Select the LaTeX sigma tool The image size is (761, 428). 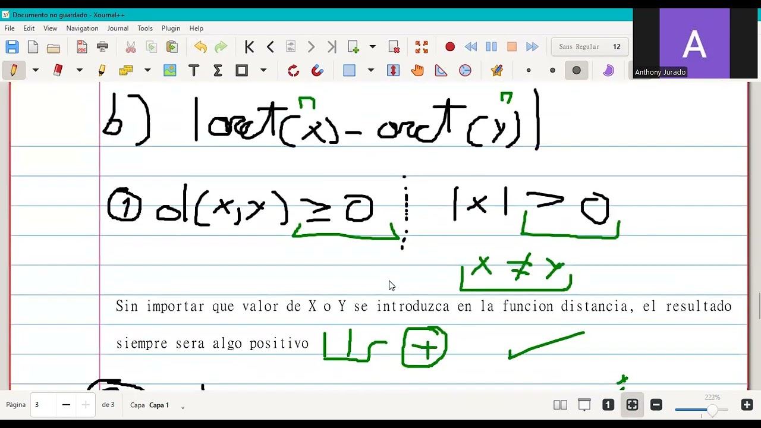218,70
